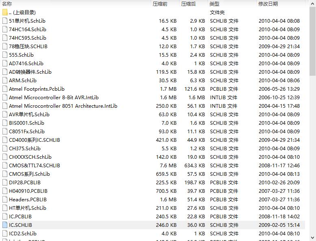Select the AVR单片机.SchLib file icon
The width and height of the screenshot is (316, 241).
(5, 115)
